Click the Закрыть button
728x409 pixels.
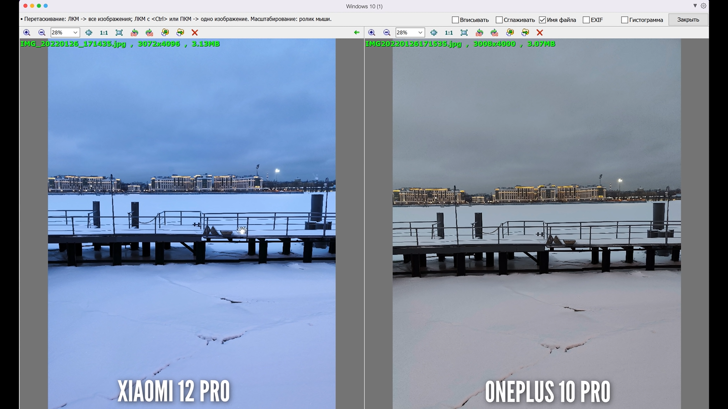pos(688,20)
